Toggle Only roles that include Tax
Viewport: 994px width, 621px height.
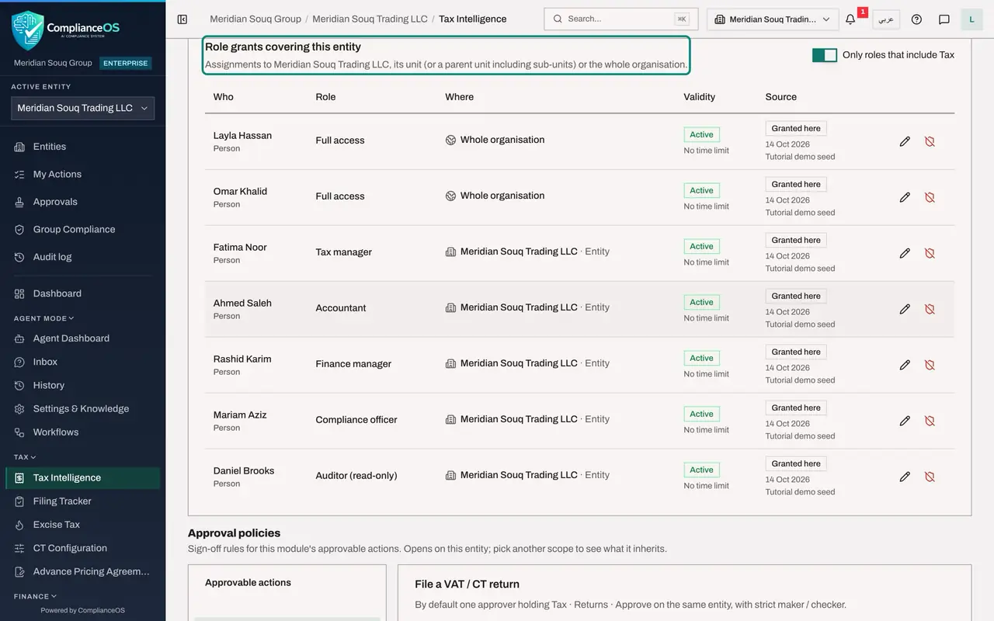coord(824,55)
